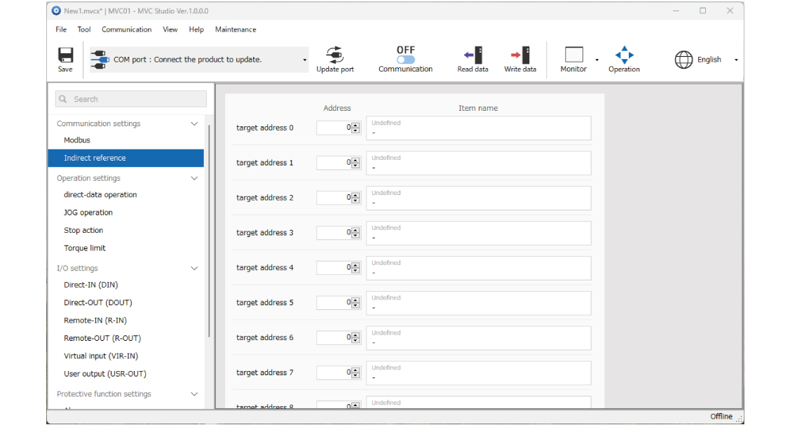Collapse the Operation settings section
Viewport: 790px width, 432px height.
(x=194, y=178)
